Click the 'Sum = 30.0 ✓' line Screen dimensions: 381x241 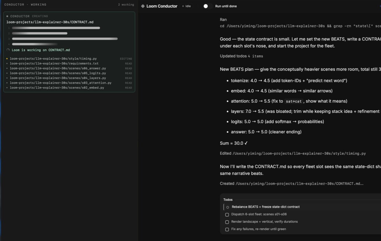pos(234,143)
